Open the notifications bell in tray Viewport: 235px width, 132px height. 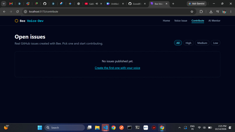coord(230,128)
